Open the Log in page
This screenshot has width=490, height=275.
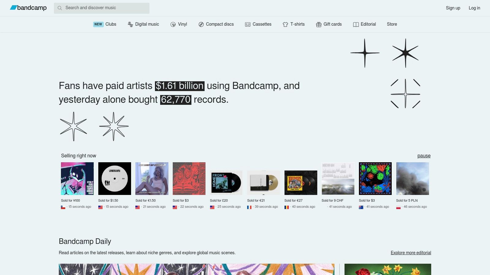pyautogui.click(x=474, y=8)
